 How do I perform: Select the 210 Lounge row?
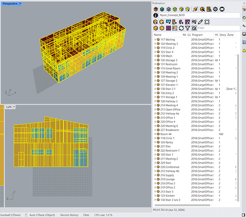point(194,179)
